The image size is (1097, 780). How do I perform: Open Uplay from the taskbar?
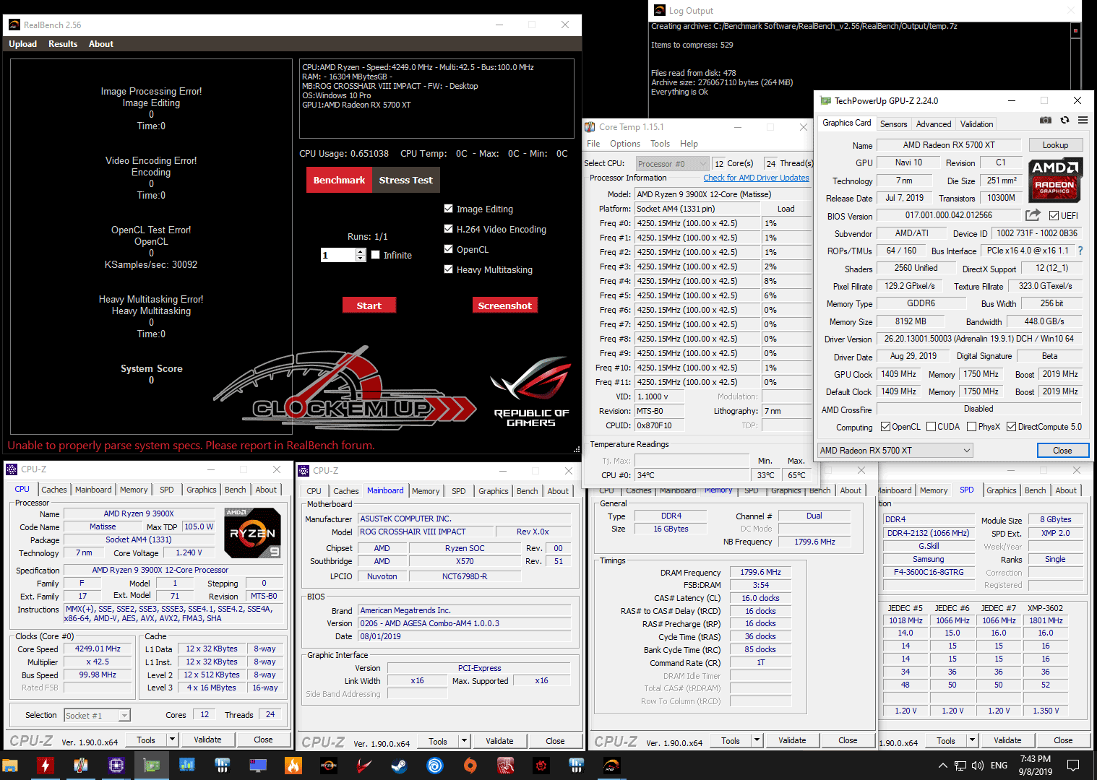tap(434, 766)
